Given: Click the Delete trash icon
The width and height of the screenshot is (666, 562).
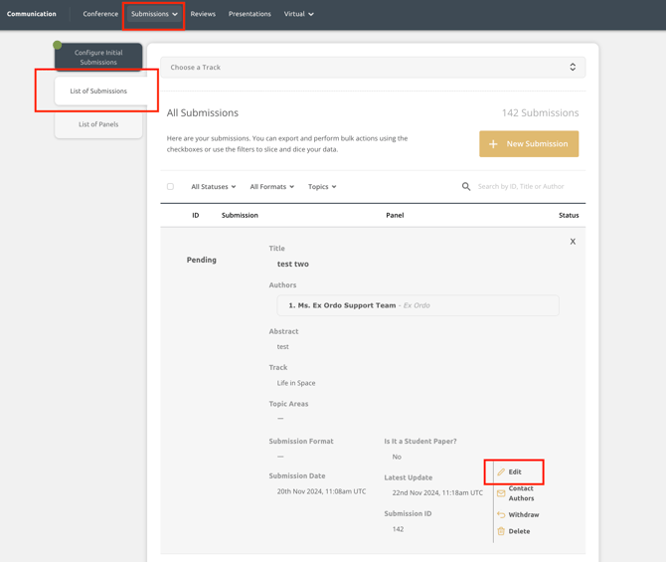Looking at the screenshot, I should point(501,531).
